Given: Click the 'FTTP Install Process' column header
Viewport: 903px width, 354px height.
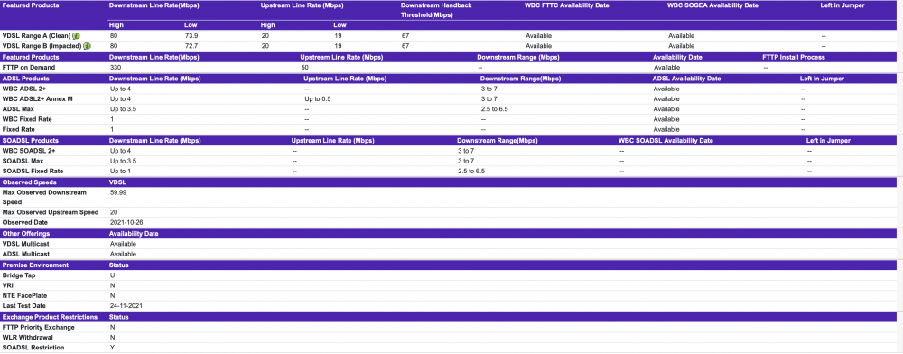Looking at the screenshot, I should point(794,57).
